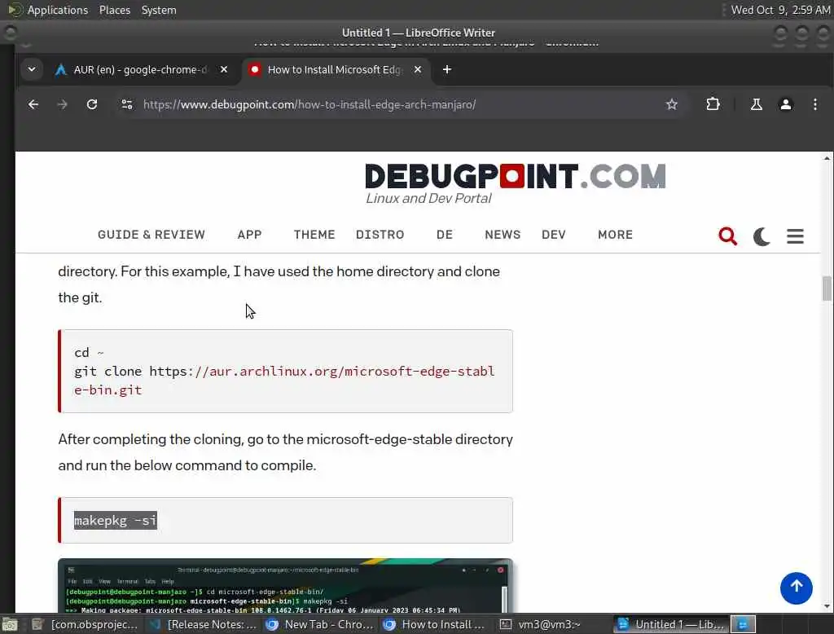Click the terminal screenshot image
The image size is (834, 634).
click(x=285, y=585)
